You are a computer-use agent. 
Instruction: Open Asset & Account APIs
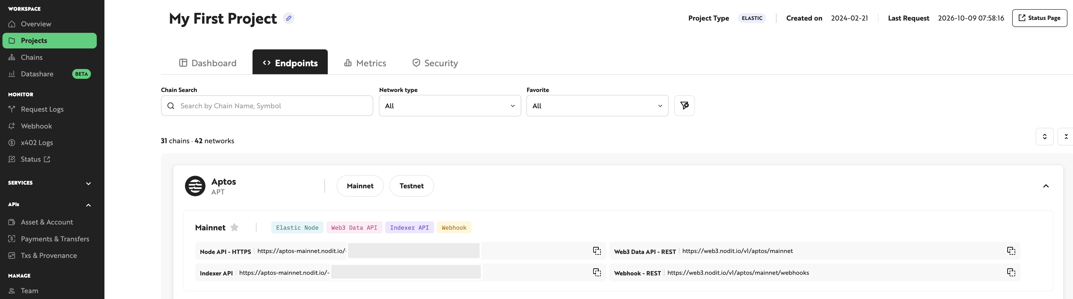click(49, 222)
